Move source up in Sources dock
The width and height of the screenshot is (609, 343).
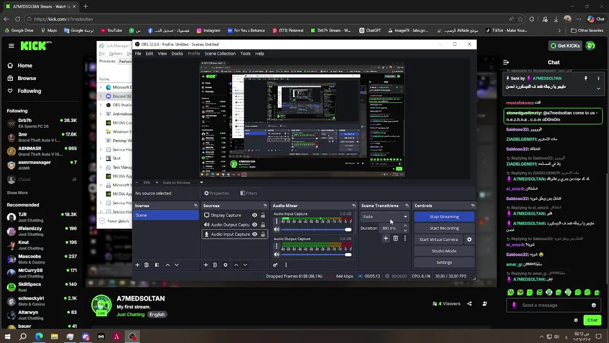(x=236, y=265)
